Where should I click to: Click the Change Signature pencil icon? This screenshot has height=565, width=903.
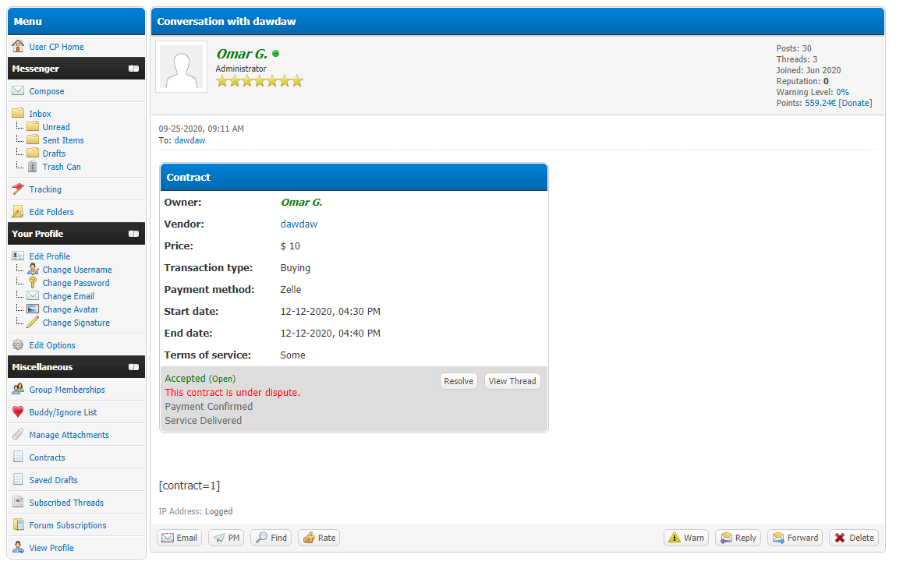pyautogui.click(x=32, y=323)
